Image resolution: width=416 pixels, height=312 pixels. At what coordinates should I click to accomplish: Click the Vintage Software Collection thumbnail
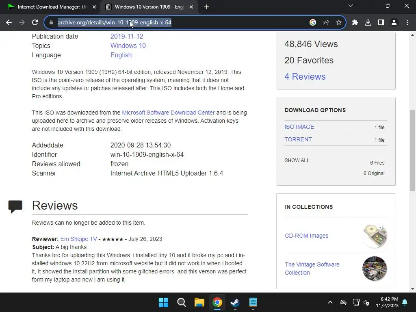pos(375,269)
